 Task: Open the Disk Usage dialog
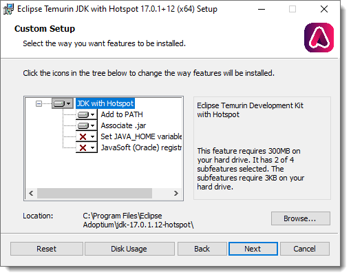pyautogui.click(x=129, y=249)
